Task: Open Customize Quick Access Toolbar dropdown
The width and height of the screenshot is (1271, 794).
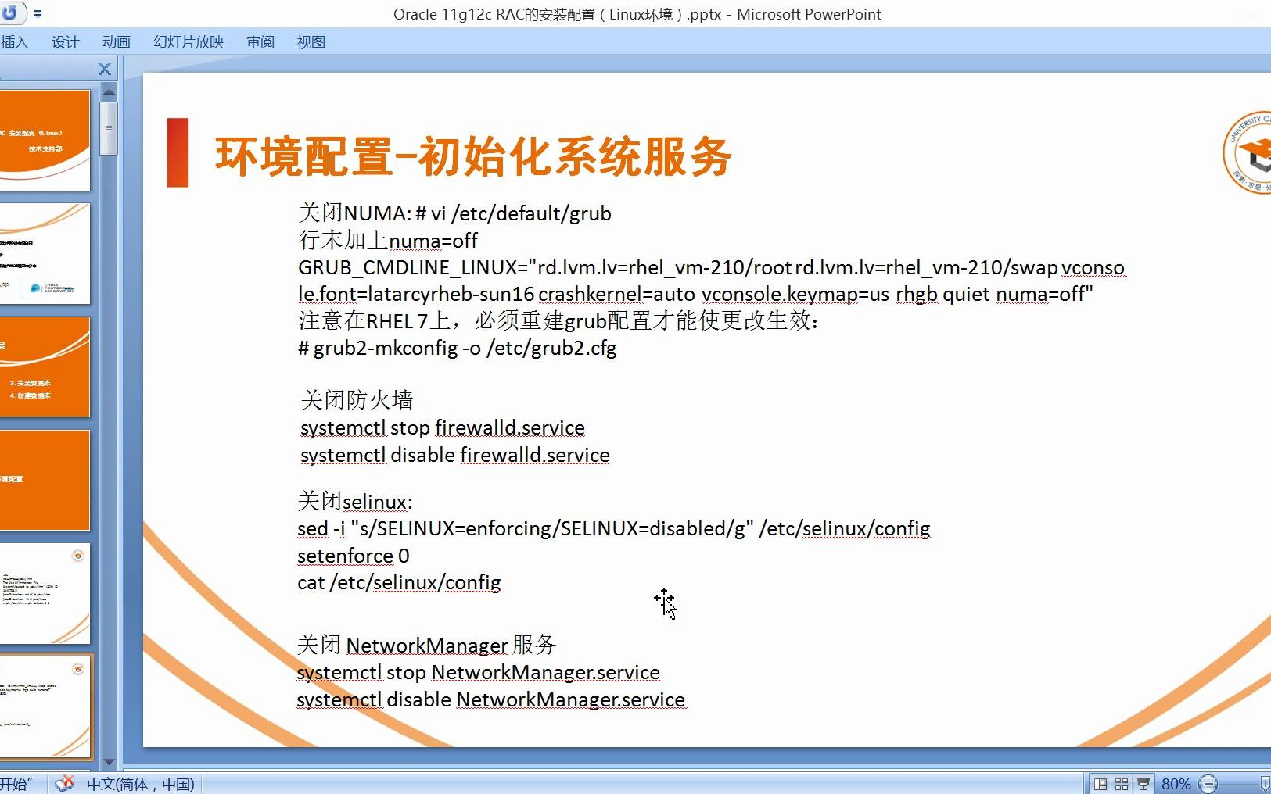Action: 38,13
